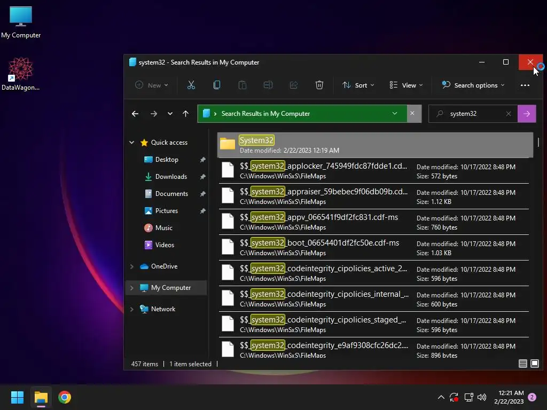Select the System32 folder result

(375, 145)
